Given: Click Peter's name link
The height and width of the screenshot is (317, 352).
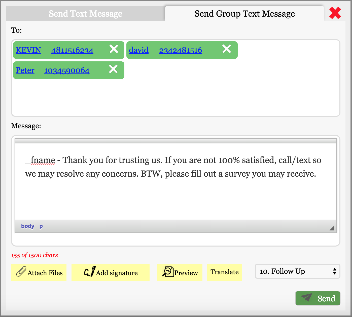Looking at the screenshot, I should pyautogui.click(x=25, y=70).
